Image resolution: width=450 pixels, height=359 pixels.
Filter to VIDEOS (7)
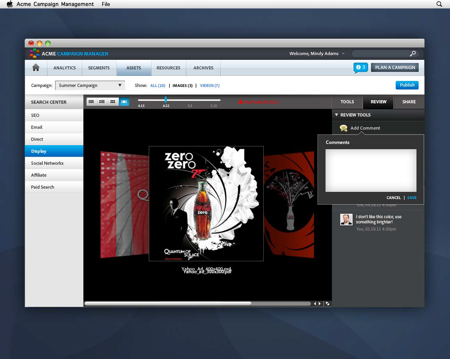click(x=210, y=85)
